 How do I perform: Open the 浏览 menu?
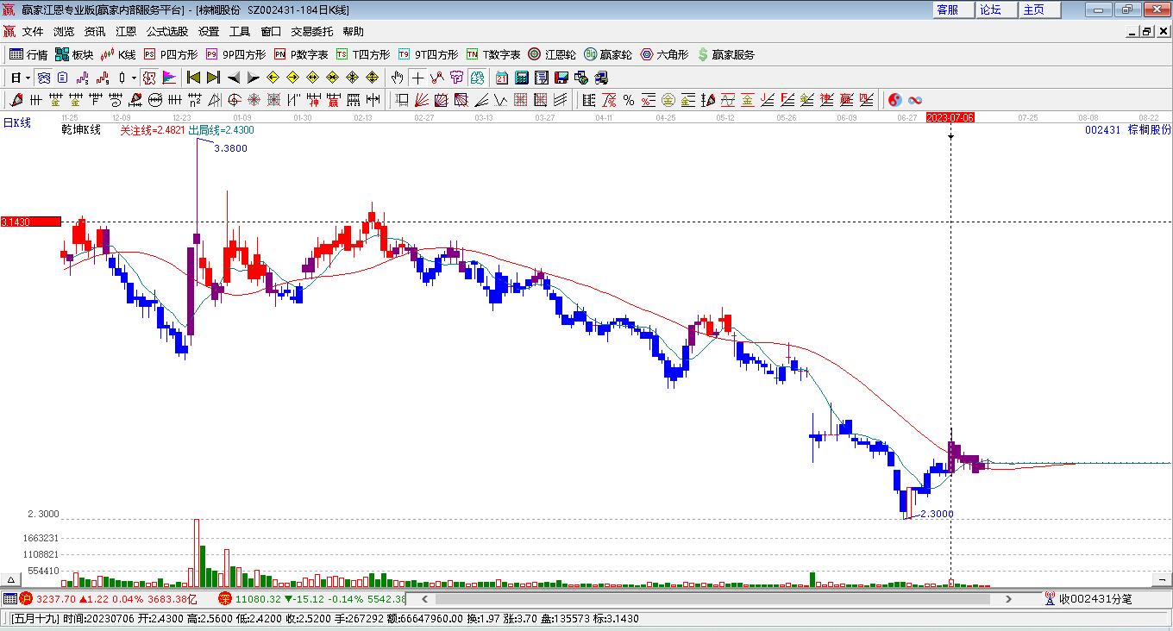(x=64, y=32)
